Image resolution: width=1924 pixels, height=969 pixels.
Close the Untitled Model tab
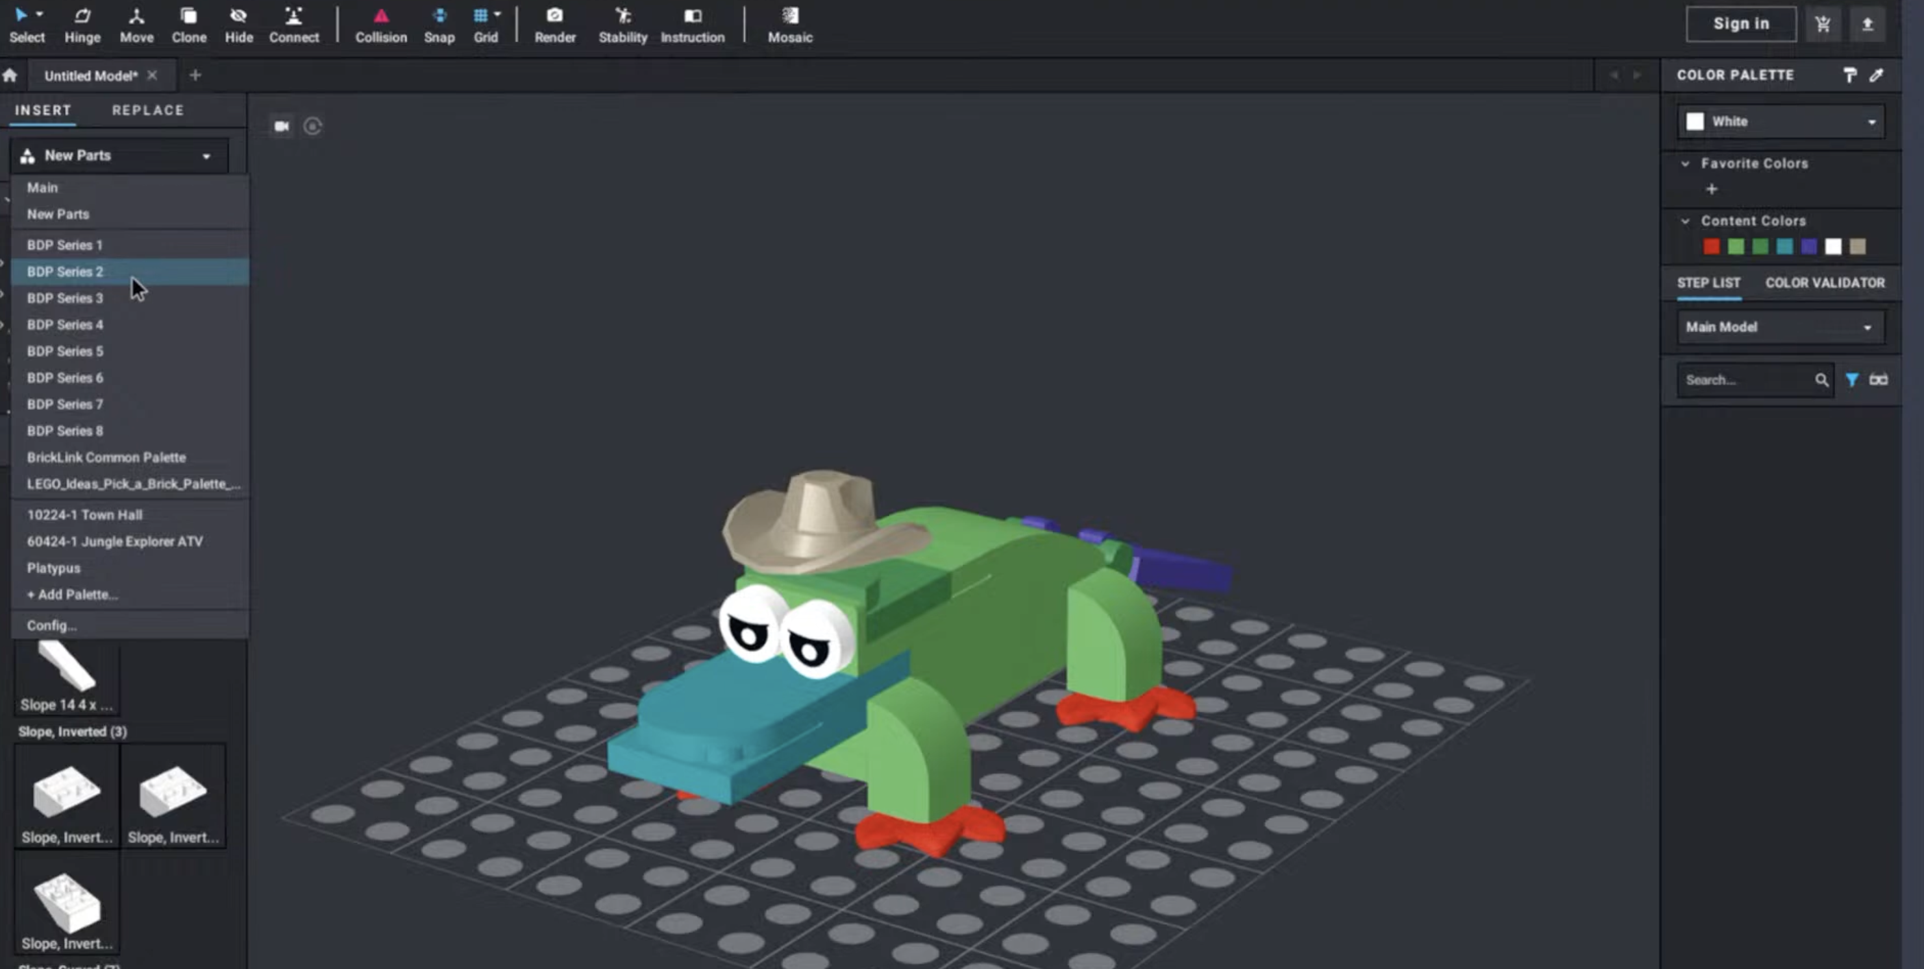[x=153, y=75]
